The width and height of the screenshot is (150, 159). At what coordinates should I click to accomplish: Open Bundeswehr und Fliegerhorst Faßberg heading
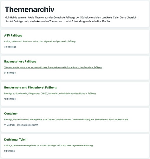tap(30, 87)
